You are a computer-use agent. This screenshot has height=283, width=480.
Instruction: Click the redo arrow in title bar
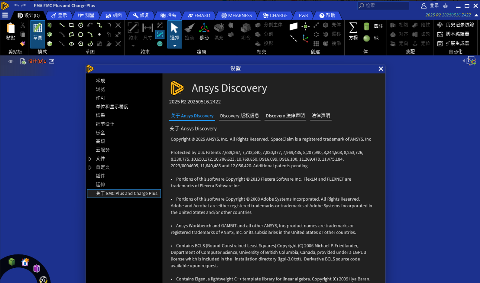pos(24,5)
